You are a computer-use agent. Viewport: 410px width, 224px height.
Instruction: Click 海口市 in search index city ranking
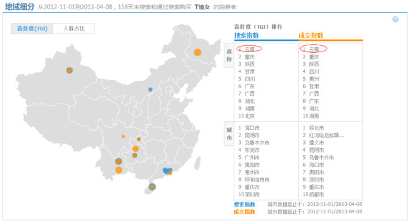pos(252,128)
